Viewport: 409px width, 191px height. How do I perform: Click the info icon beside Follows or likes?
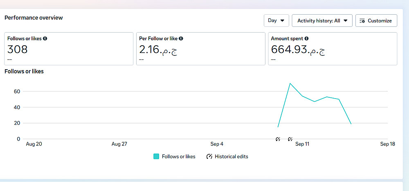pos(45,39)
